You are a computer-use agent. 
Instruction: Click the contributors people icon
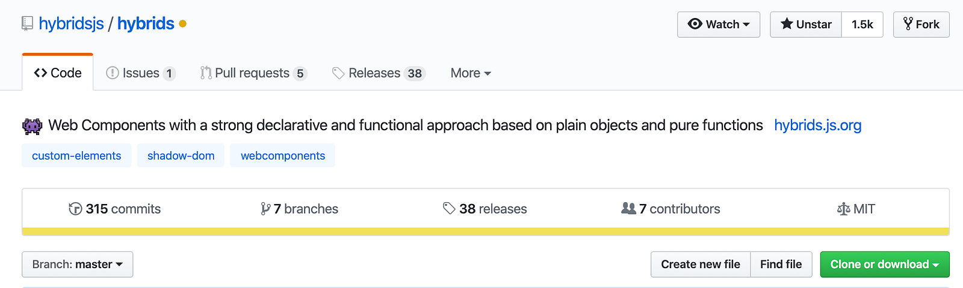[628, 208]
